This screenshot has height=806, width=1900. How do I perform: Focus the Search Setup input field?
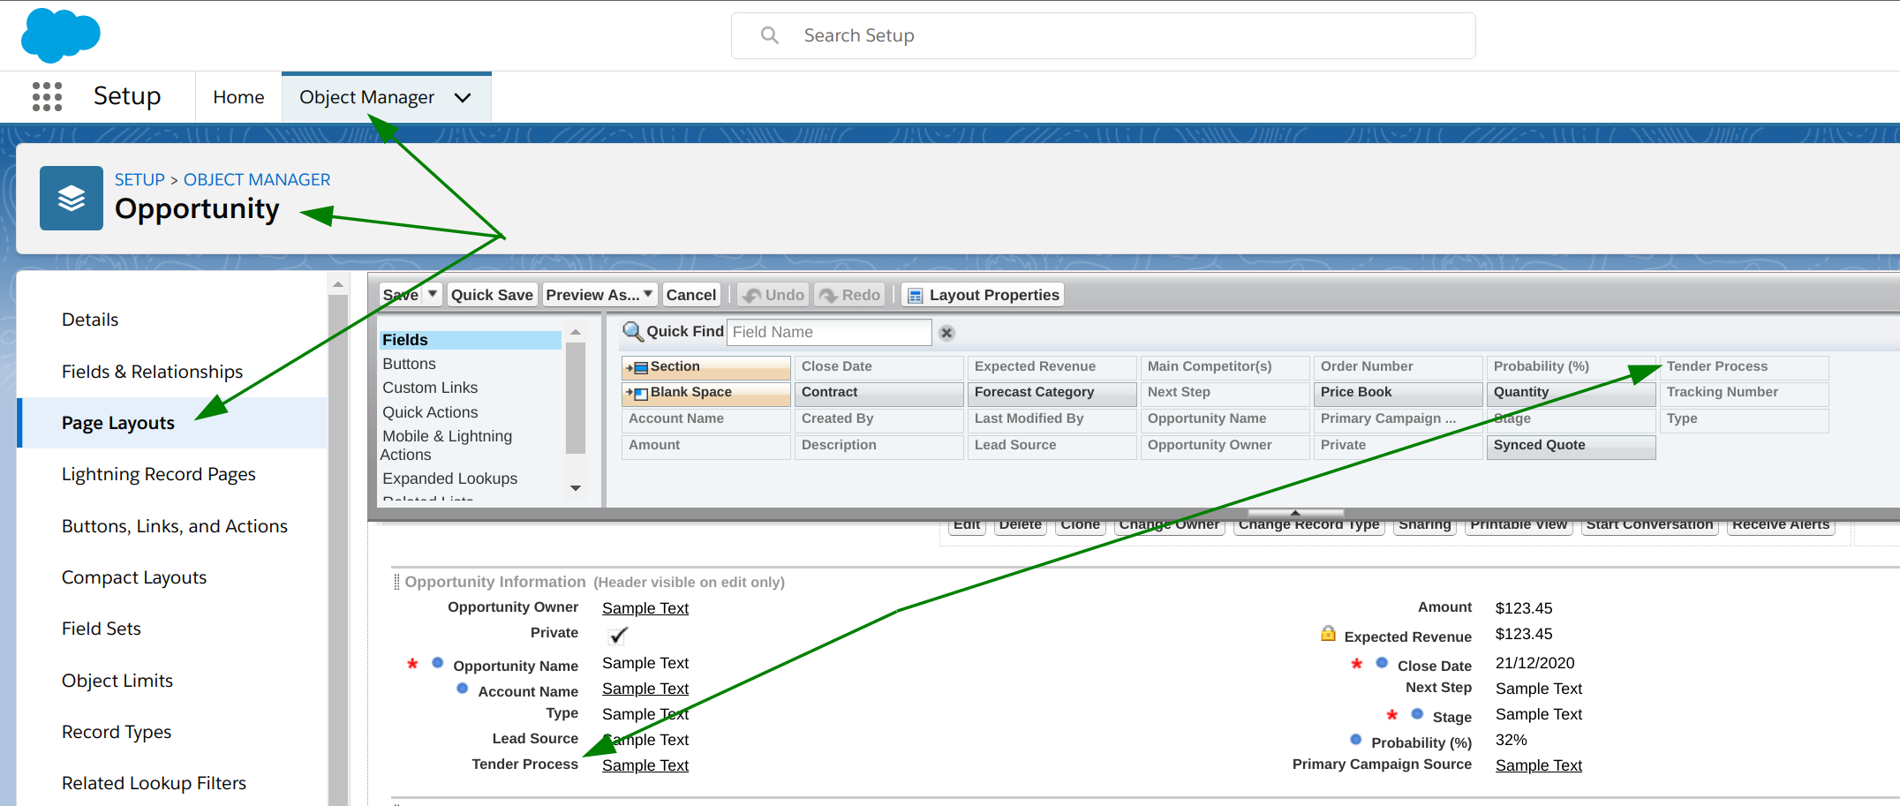click(1104, 35)
